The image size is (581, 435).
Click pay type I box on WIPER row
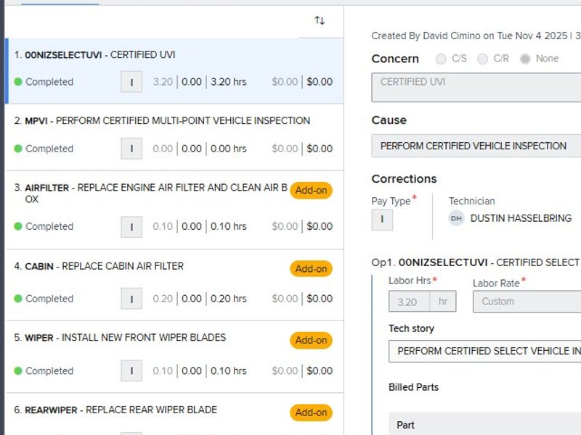(131, 370)
